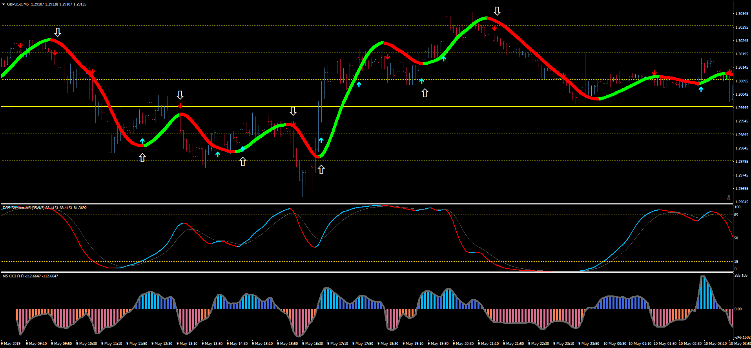This screenshot has height=348, width=751.
Task: Click the 9 May 13:10 time label
Action: click(x=187, y=344)
